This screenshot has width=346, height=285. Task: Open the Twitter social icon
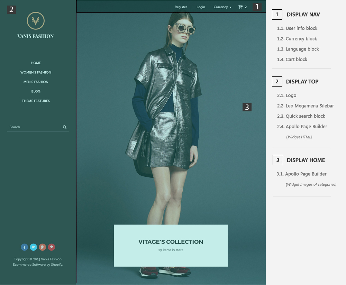(33, 247)
